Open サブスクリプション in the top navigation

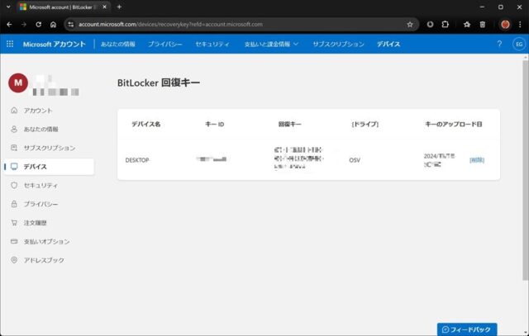pyautogui.click(x=338, y=44)
